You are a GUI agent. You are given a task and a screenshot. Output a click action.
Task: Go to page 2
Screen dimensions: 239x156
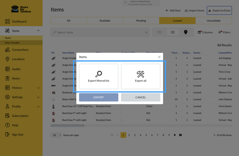click(129, 135)
